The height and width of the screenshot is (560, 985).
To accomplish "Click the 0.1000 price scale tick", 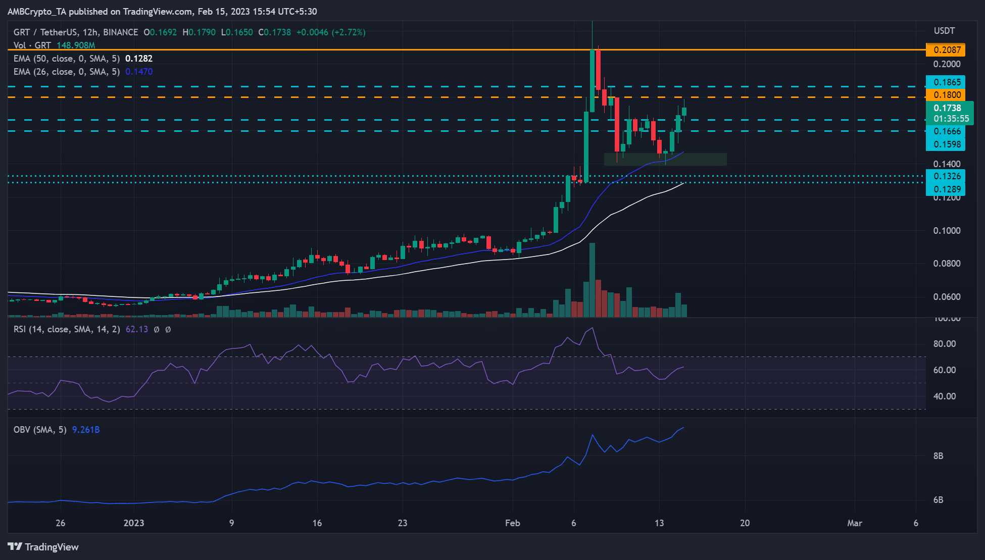I will click(x=947, y=231).
